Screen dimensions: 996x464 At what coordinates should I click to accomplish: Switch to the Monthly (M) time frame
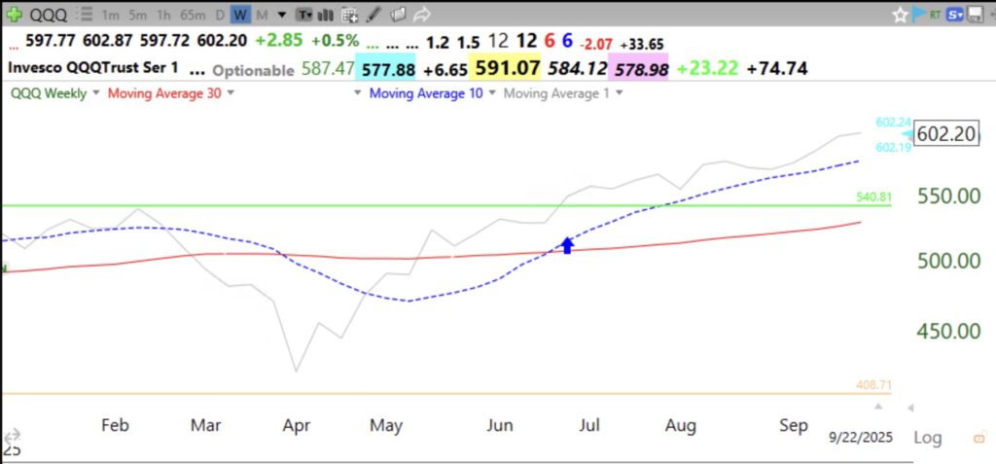pyautogui.click(x=262, y=15)
